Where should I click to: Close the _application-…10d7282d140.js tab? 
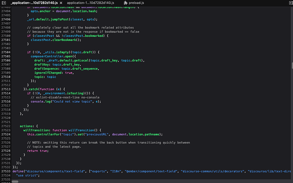click(61, 3)
